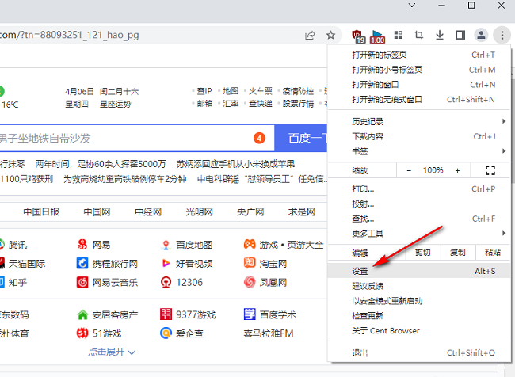Screen dimensions: 515x377
Task: Click the QR code grid toolbar icon
Action: coord(399,36)
